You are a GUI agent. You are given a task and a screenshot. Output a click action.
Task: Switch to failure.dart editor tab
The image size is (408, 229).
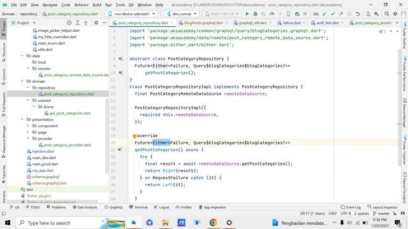click(x=291, y=23)
